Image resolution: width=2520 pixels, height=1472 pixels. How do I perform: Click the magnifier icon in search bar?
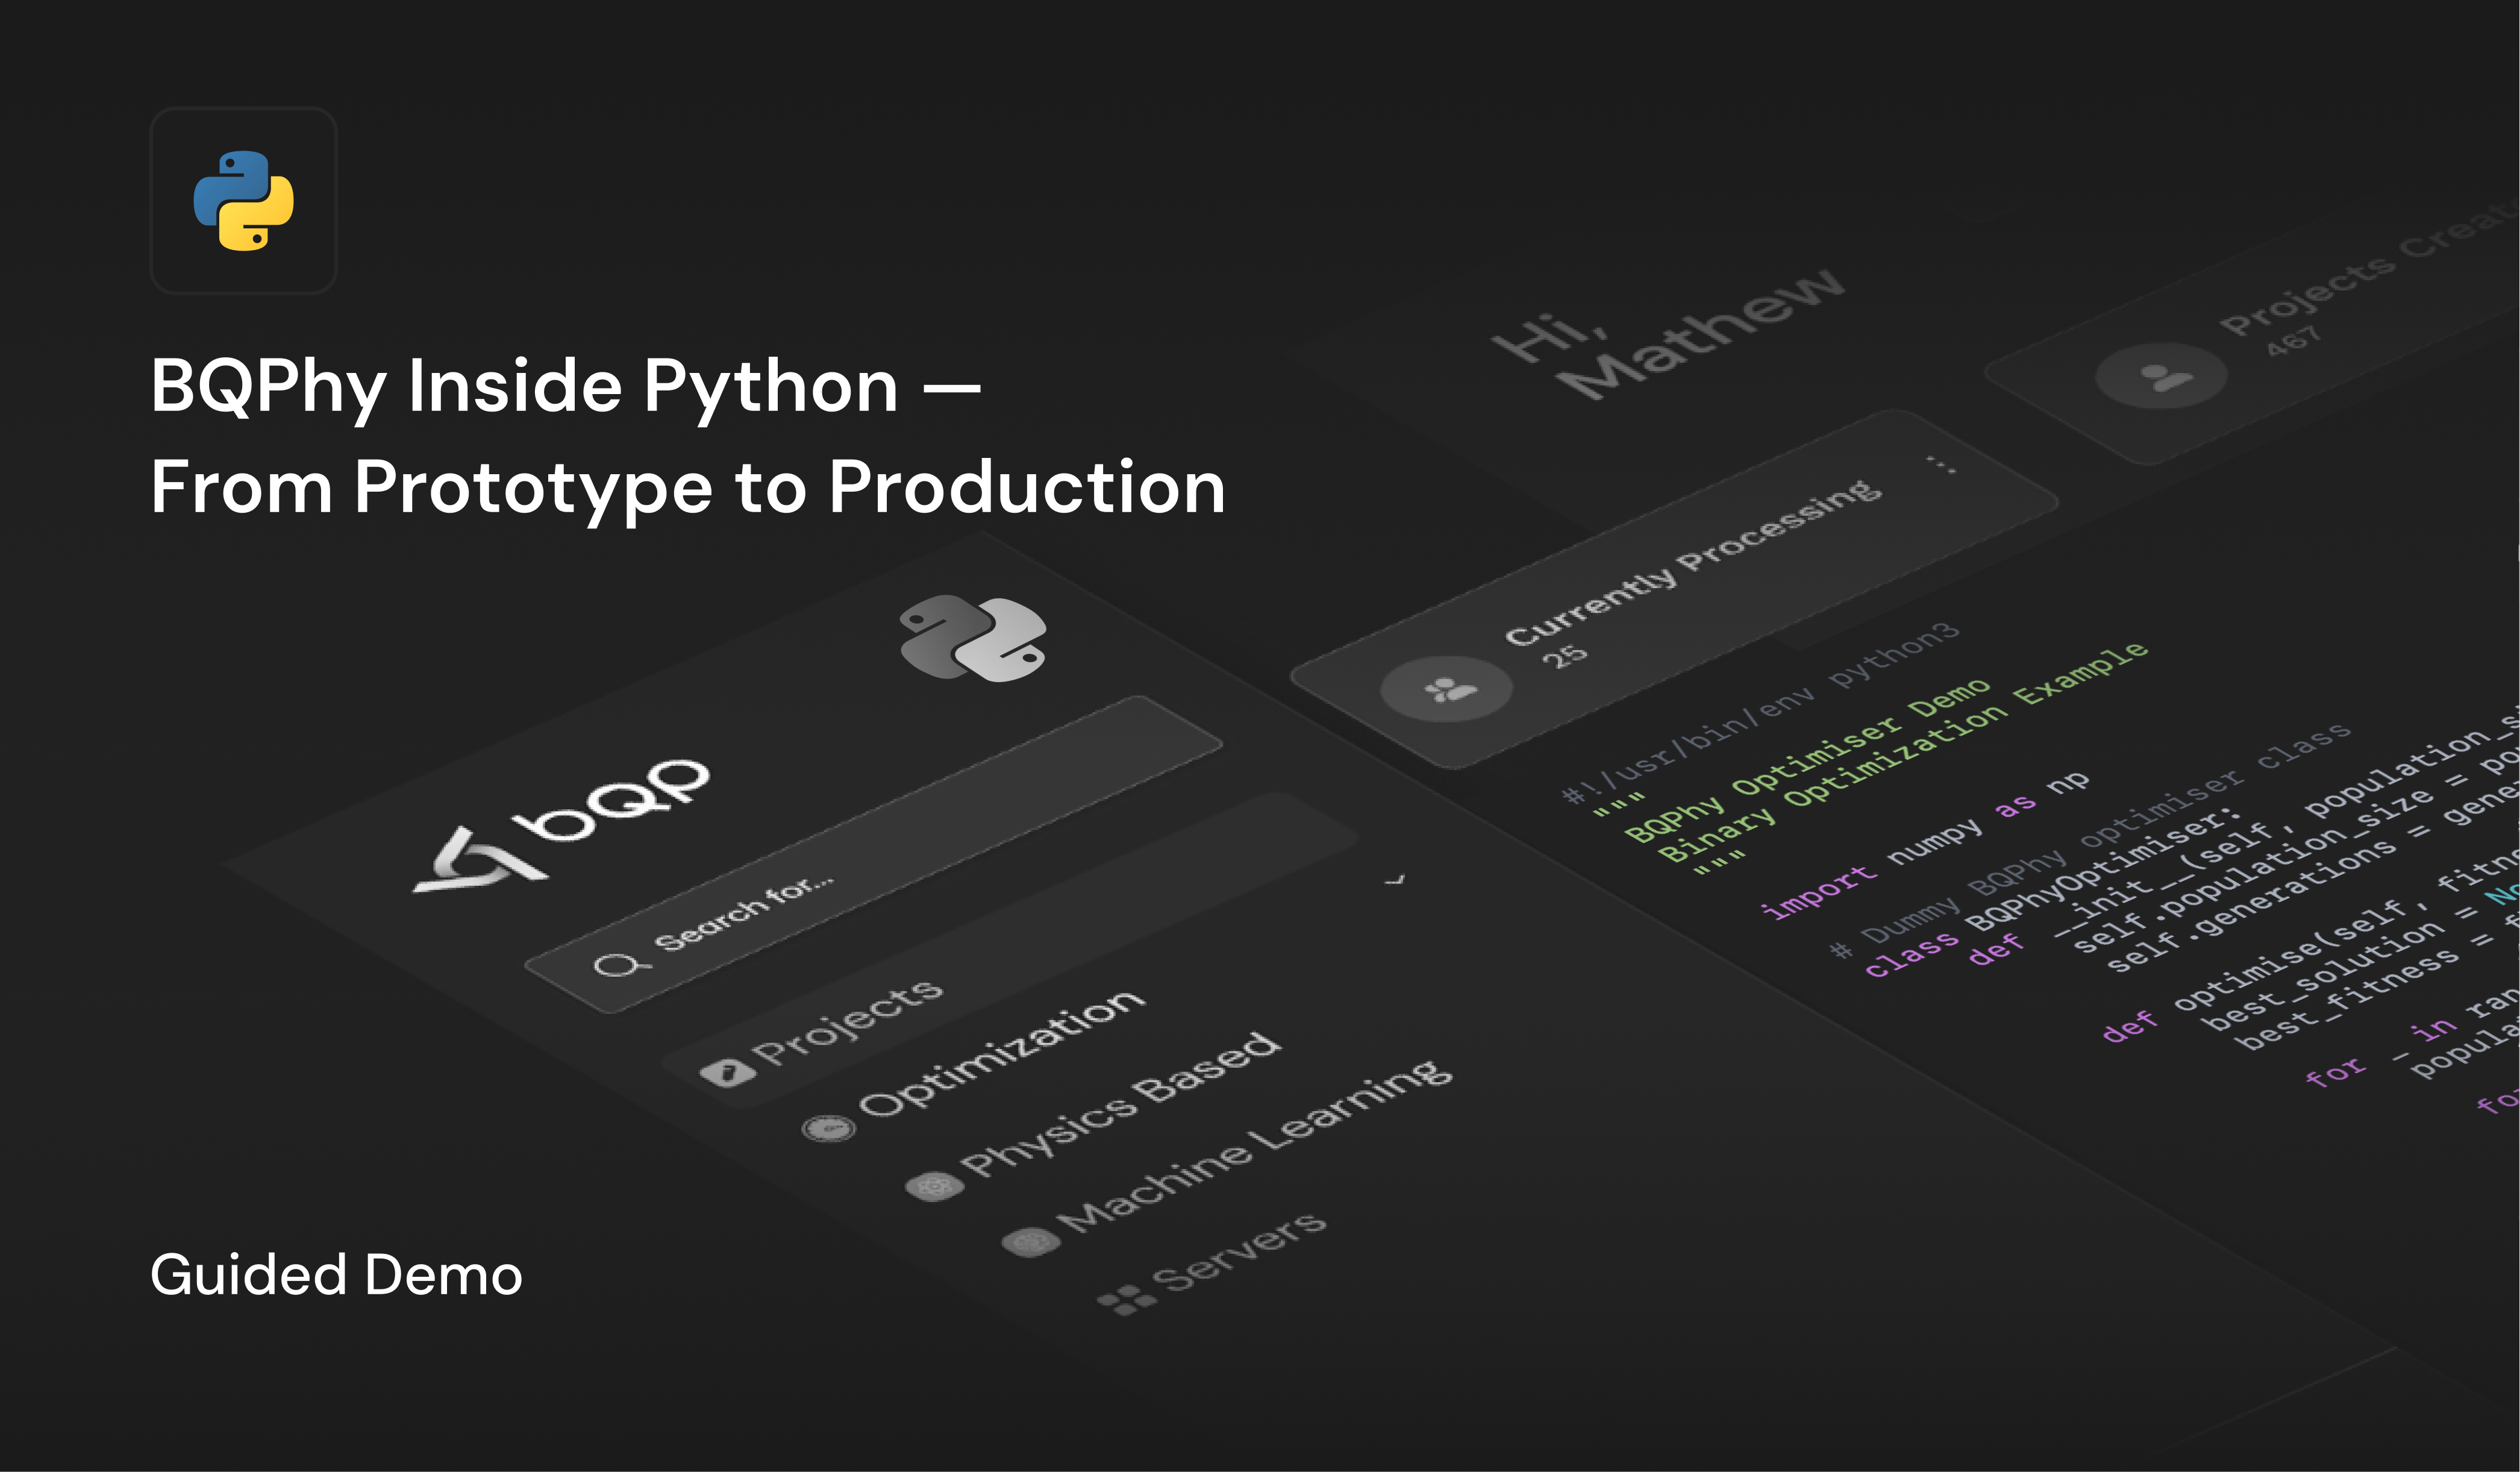pos(617,966)
